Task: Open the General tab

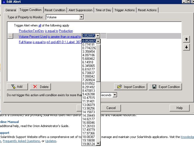Action: pyautogui.click(x=11, y=10)
